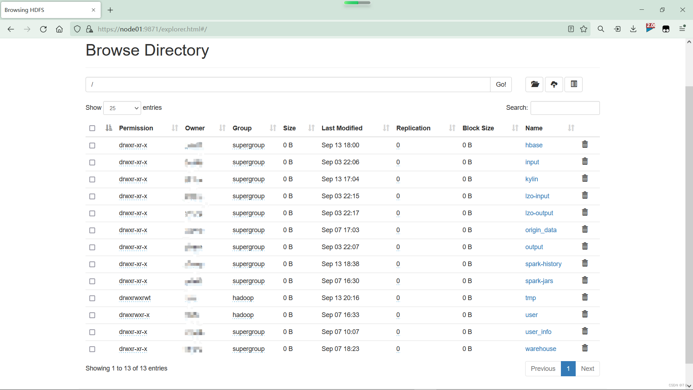Toggle the select-all checkbox in header
Screen dimensions: 693x390
[92, 127]
